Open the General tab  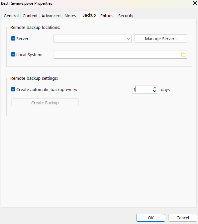(x=11, y=16)
